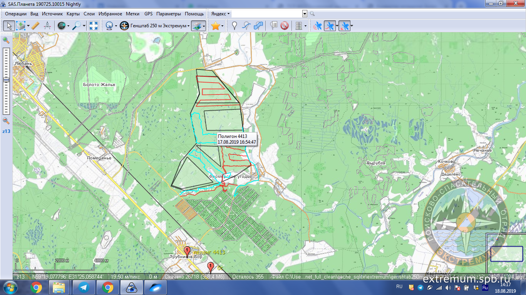Open the Яндекс search provider dropdown

(x=220, y=14)
